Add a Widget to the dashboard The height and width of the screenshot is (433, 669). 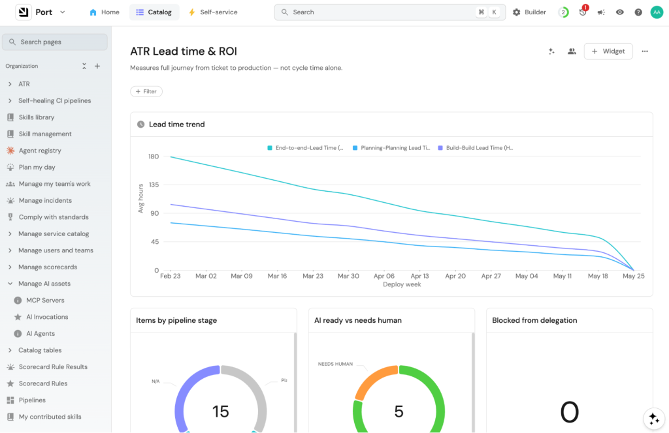(608, 51)
